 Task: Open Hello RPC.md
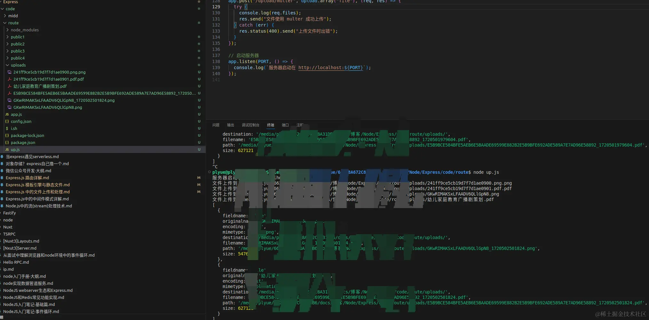[16, 262]
